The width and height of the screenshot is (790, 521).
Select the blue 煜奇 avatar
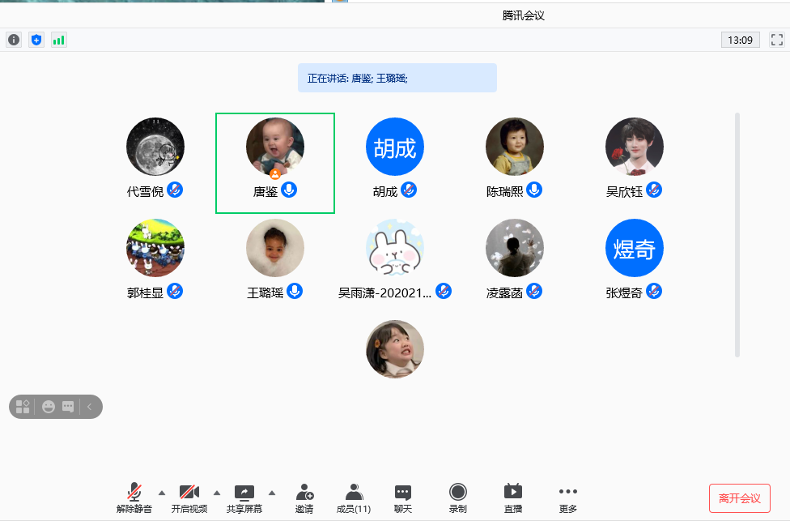click(635, 248)
